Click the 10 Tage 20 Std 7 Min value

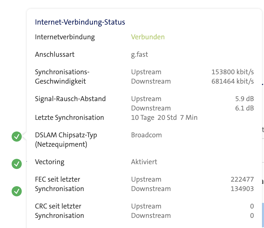164,118
